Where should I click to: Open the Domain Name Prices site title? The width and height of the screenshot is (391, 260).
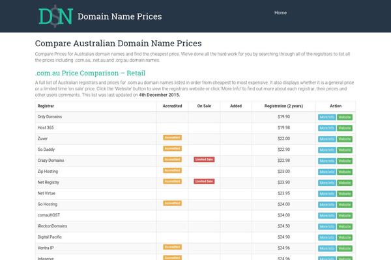(x=120, y=16)
